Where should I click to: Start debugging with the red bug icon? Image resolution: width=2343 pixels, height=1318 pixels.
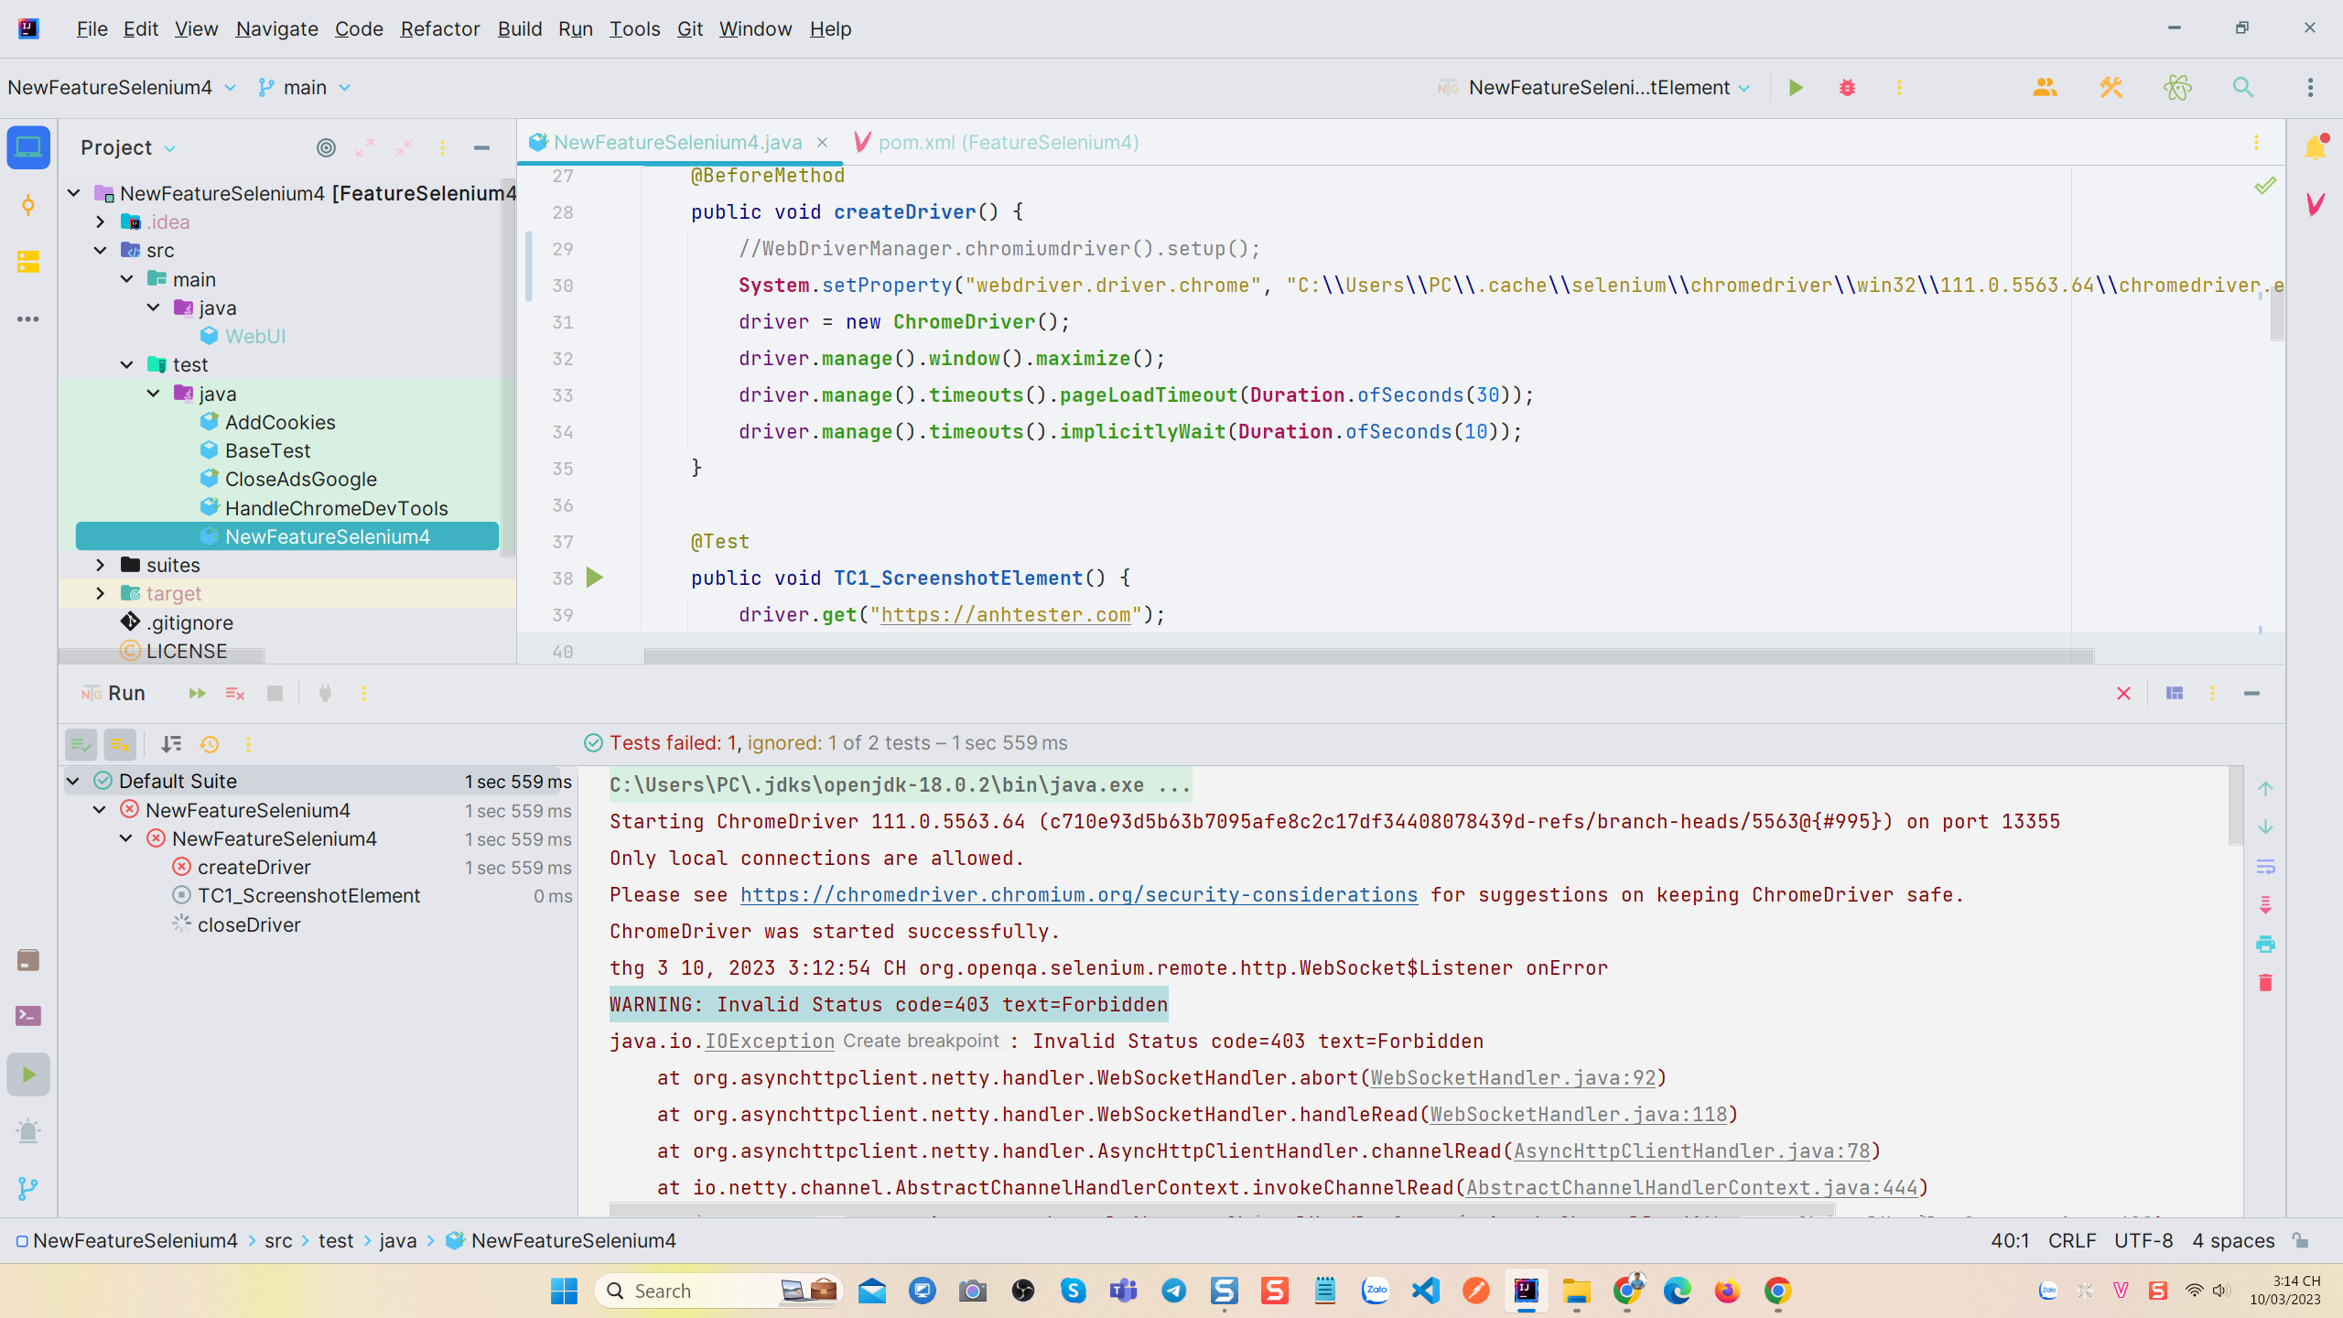tap(1847, 88)
